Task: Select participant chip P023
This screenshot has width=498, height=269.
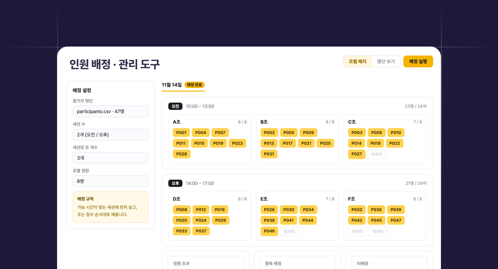Action: pos(237,143)
